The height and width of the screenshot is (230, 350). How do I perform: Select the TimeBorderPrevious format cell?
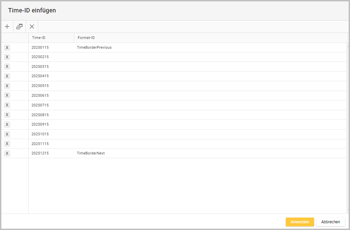94,48
